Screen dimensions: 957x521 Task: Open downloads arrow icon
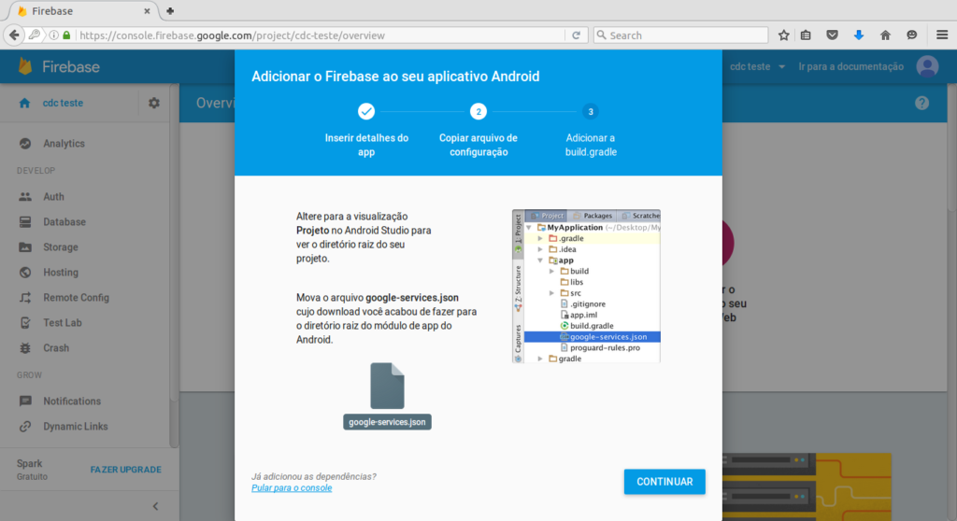859,35
